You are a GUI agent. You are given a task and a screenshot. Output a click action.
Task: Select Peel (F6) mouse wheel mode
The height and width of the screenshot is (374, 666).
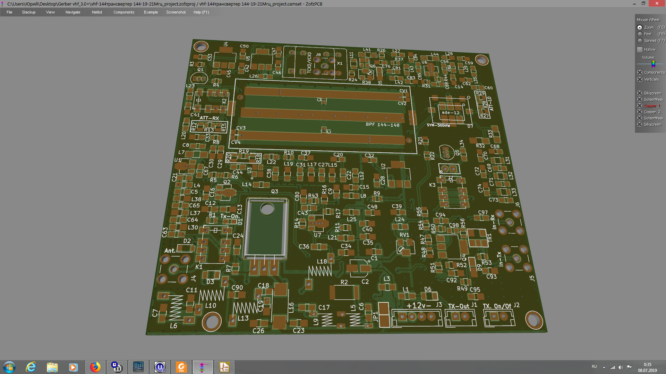coord(640,34)
